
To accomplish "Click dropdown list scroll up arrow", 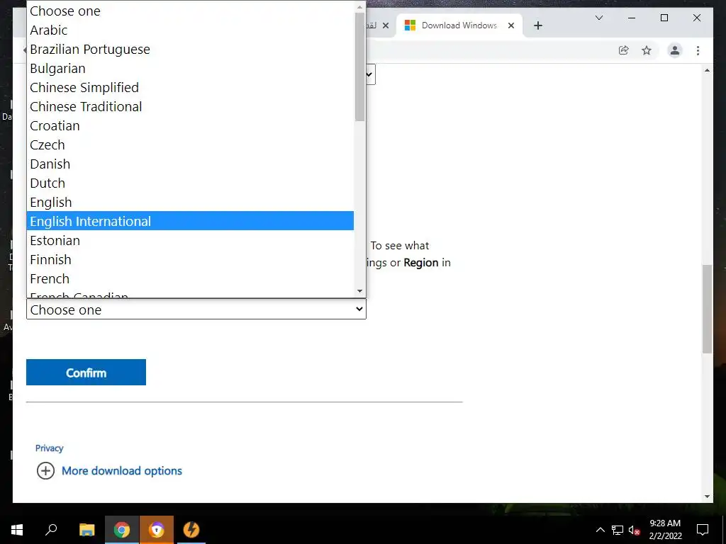I will tap(359, 7).
